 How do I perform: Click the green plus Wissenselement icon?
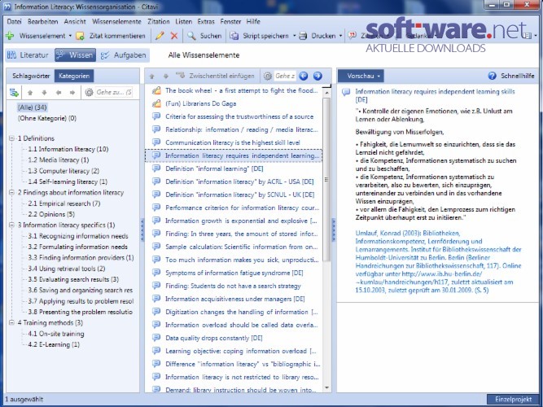pyautogui.click(x=10, y=35)
